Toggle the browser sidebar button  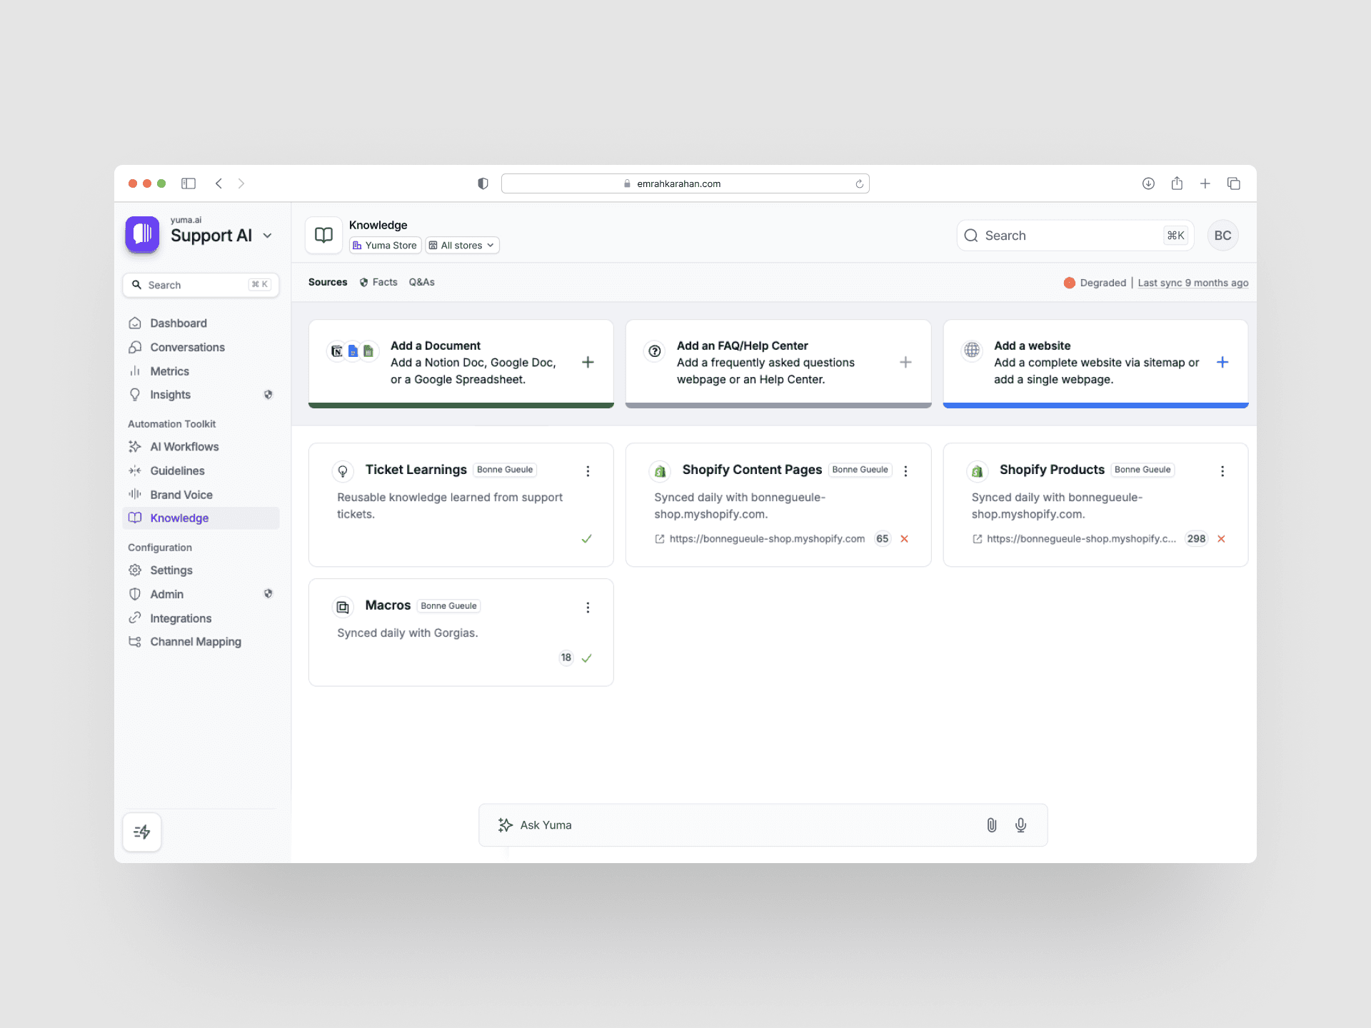[189, 183]
